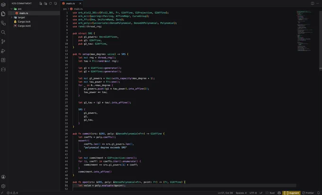Click 'let value = poly.evaluate(&point);' line
322x195 pixels.
pos(102,186)
